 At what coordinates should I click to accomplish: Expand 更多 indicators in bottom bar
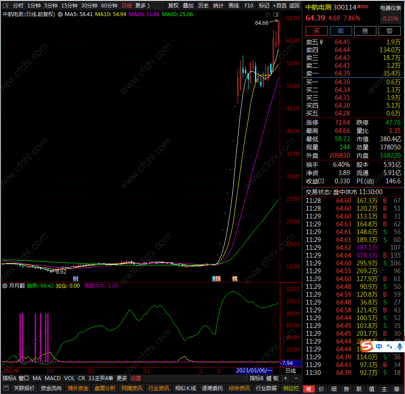[x=122, y=378]
